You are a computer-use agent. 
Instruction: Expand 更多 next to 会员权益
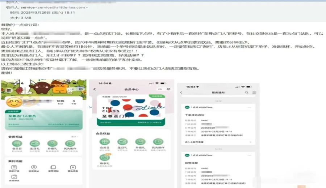click(75, 137)
